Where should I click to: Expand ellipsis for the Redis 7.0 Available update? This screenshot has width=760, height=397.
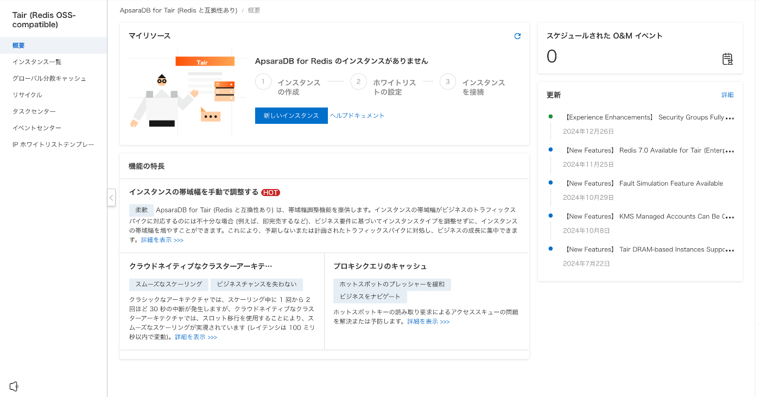click(730, 150)
